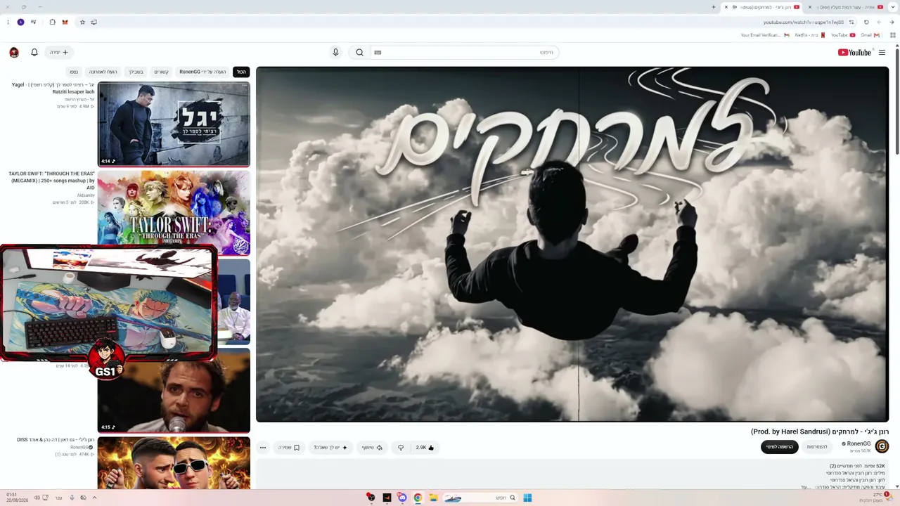Viewport: 900px width, 506px height.
Task: Open the RonenGG channel avatar
Action: pyautogui.click(x=882, y=447)
